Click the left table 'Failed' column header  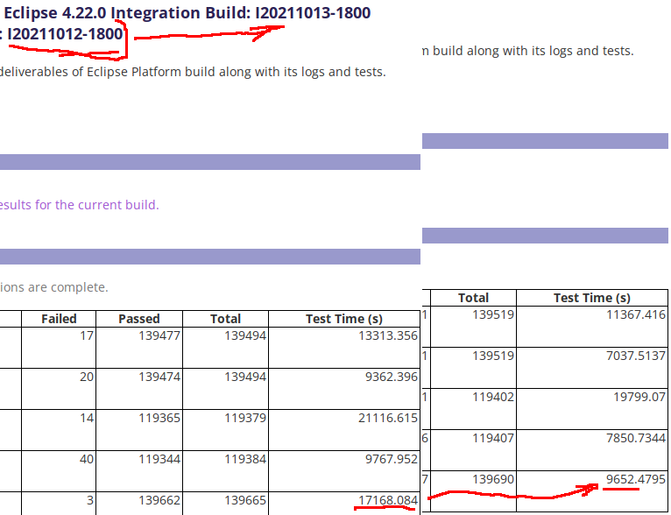click(x=59, y=319)
